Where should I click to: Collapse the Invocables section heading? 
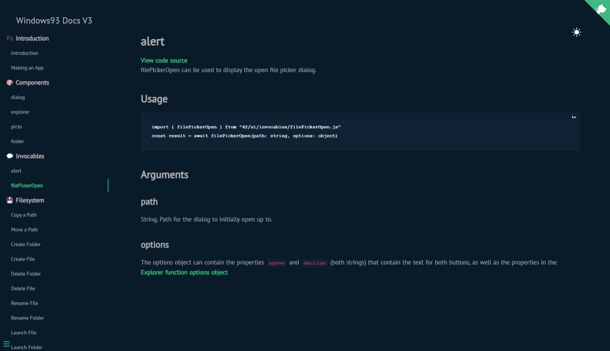30,156
